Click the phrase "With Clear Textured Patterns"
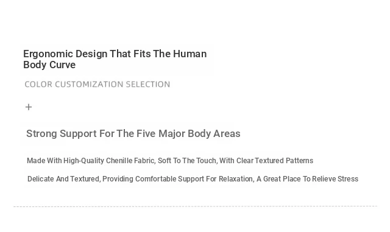The image size is (390, 232). (x=266, y=161)
